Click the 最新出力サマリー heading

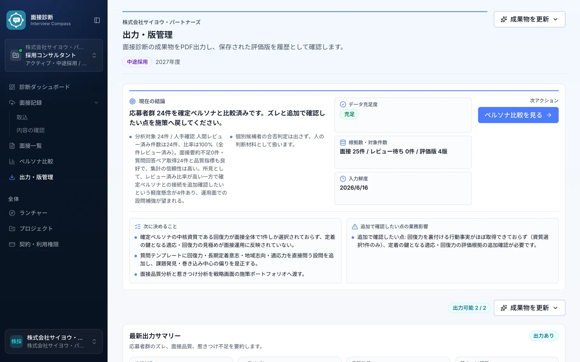pos(155,336)
